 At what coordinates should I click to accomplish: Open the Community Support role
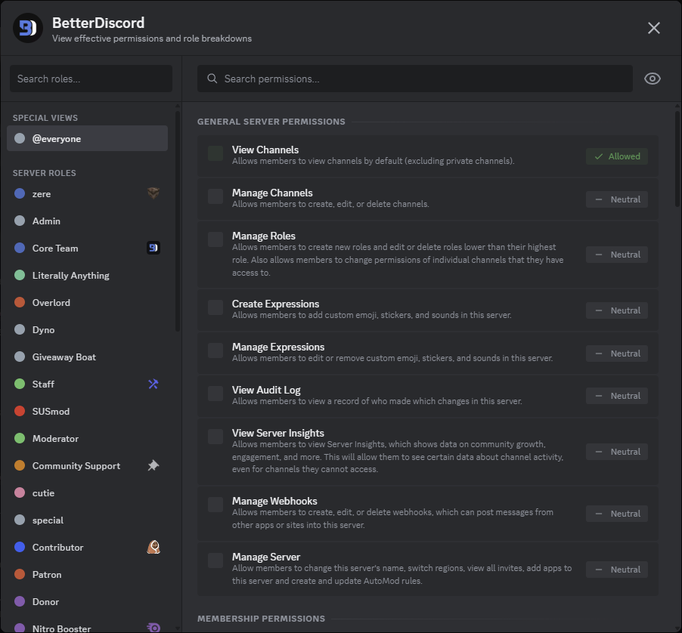(88, 466)
